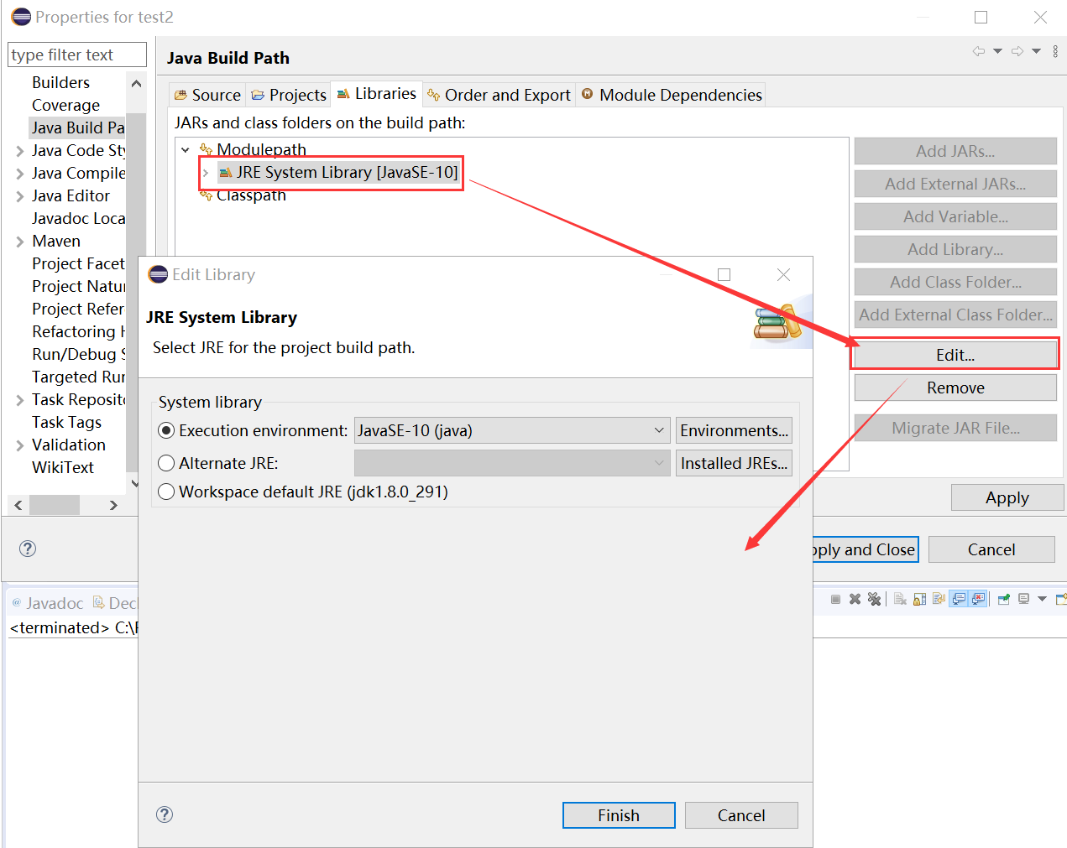Switch to the Source tab
Screen dimensions: 1067x848
pyautogui.click(x=207, y=95)
